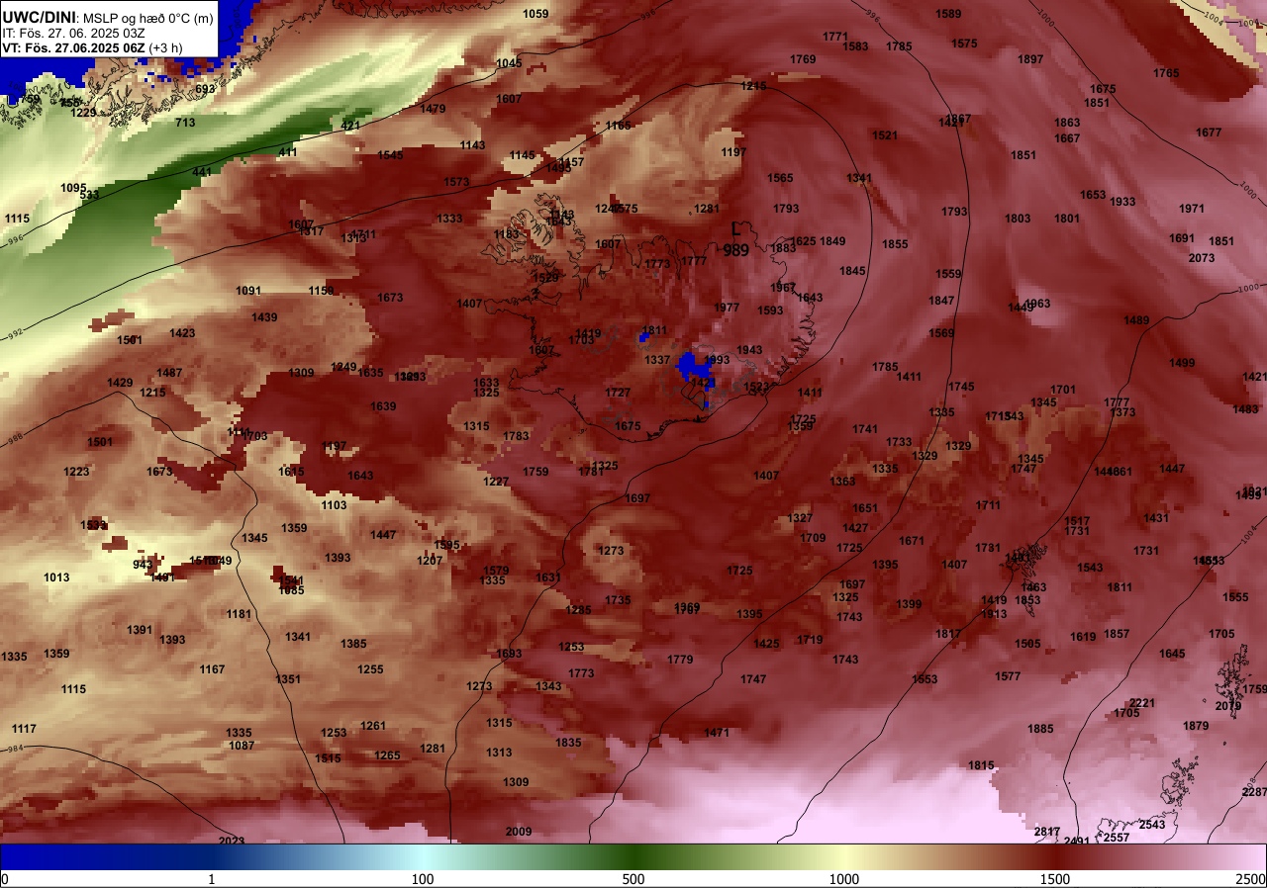Click the 1000 label on the color scale

tap(844, 879)
